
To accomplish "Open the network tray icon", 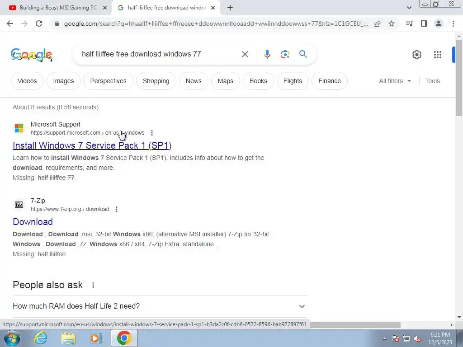I will pyautogui.click(x=406, y=338).
